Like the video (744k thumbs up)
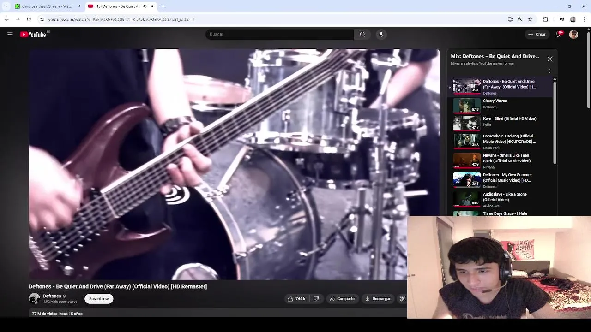Viewport: 591px width, 332px height. (296, 299)
